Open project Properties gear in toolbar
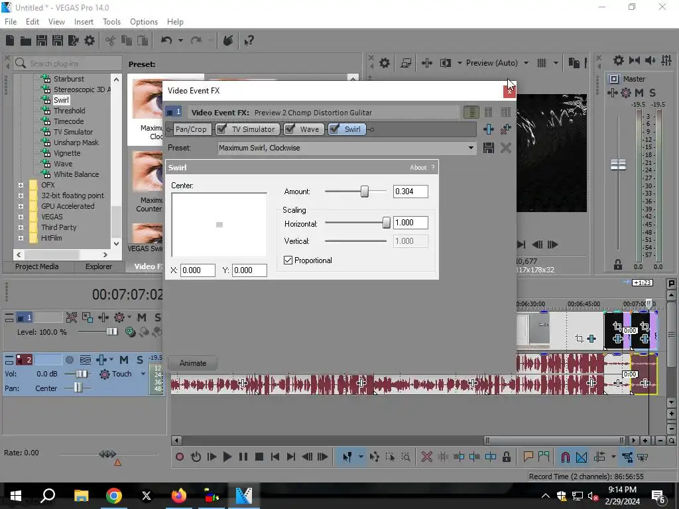Image resolution: width=679 pixels, height=509 pixels. pos(90,40)
